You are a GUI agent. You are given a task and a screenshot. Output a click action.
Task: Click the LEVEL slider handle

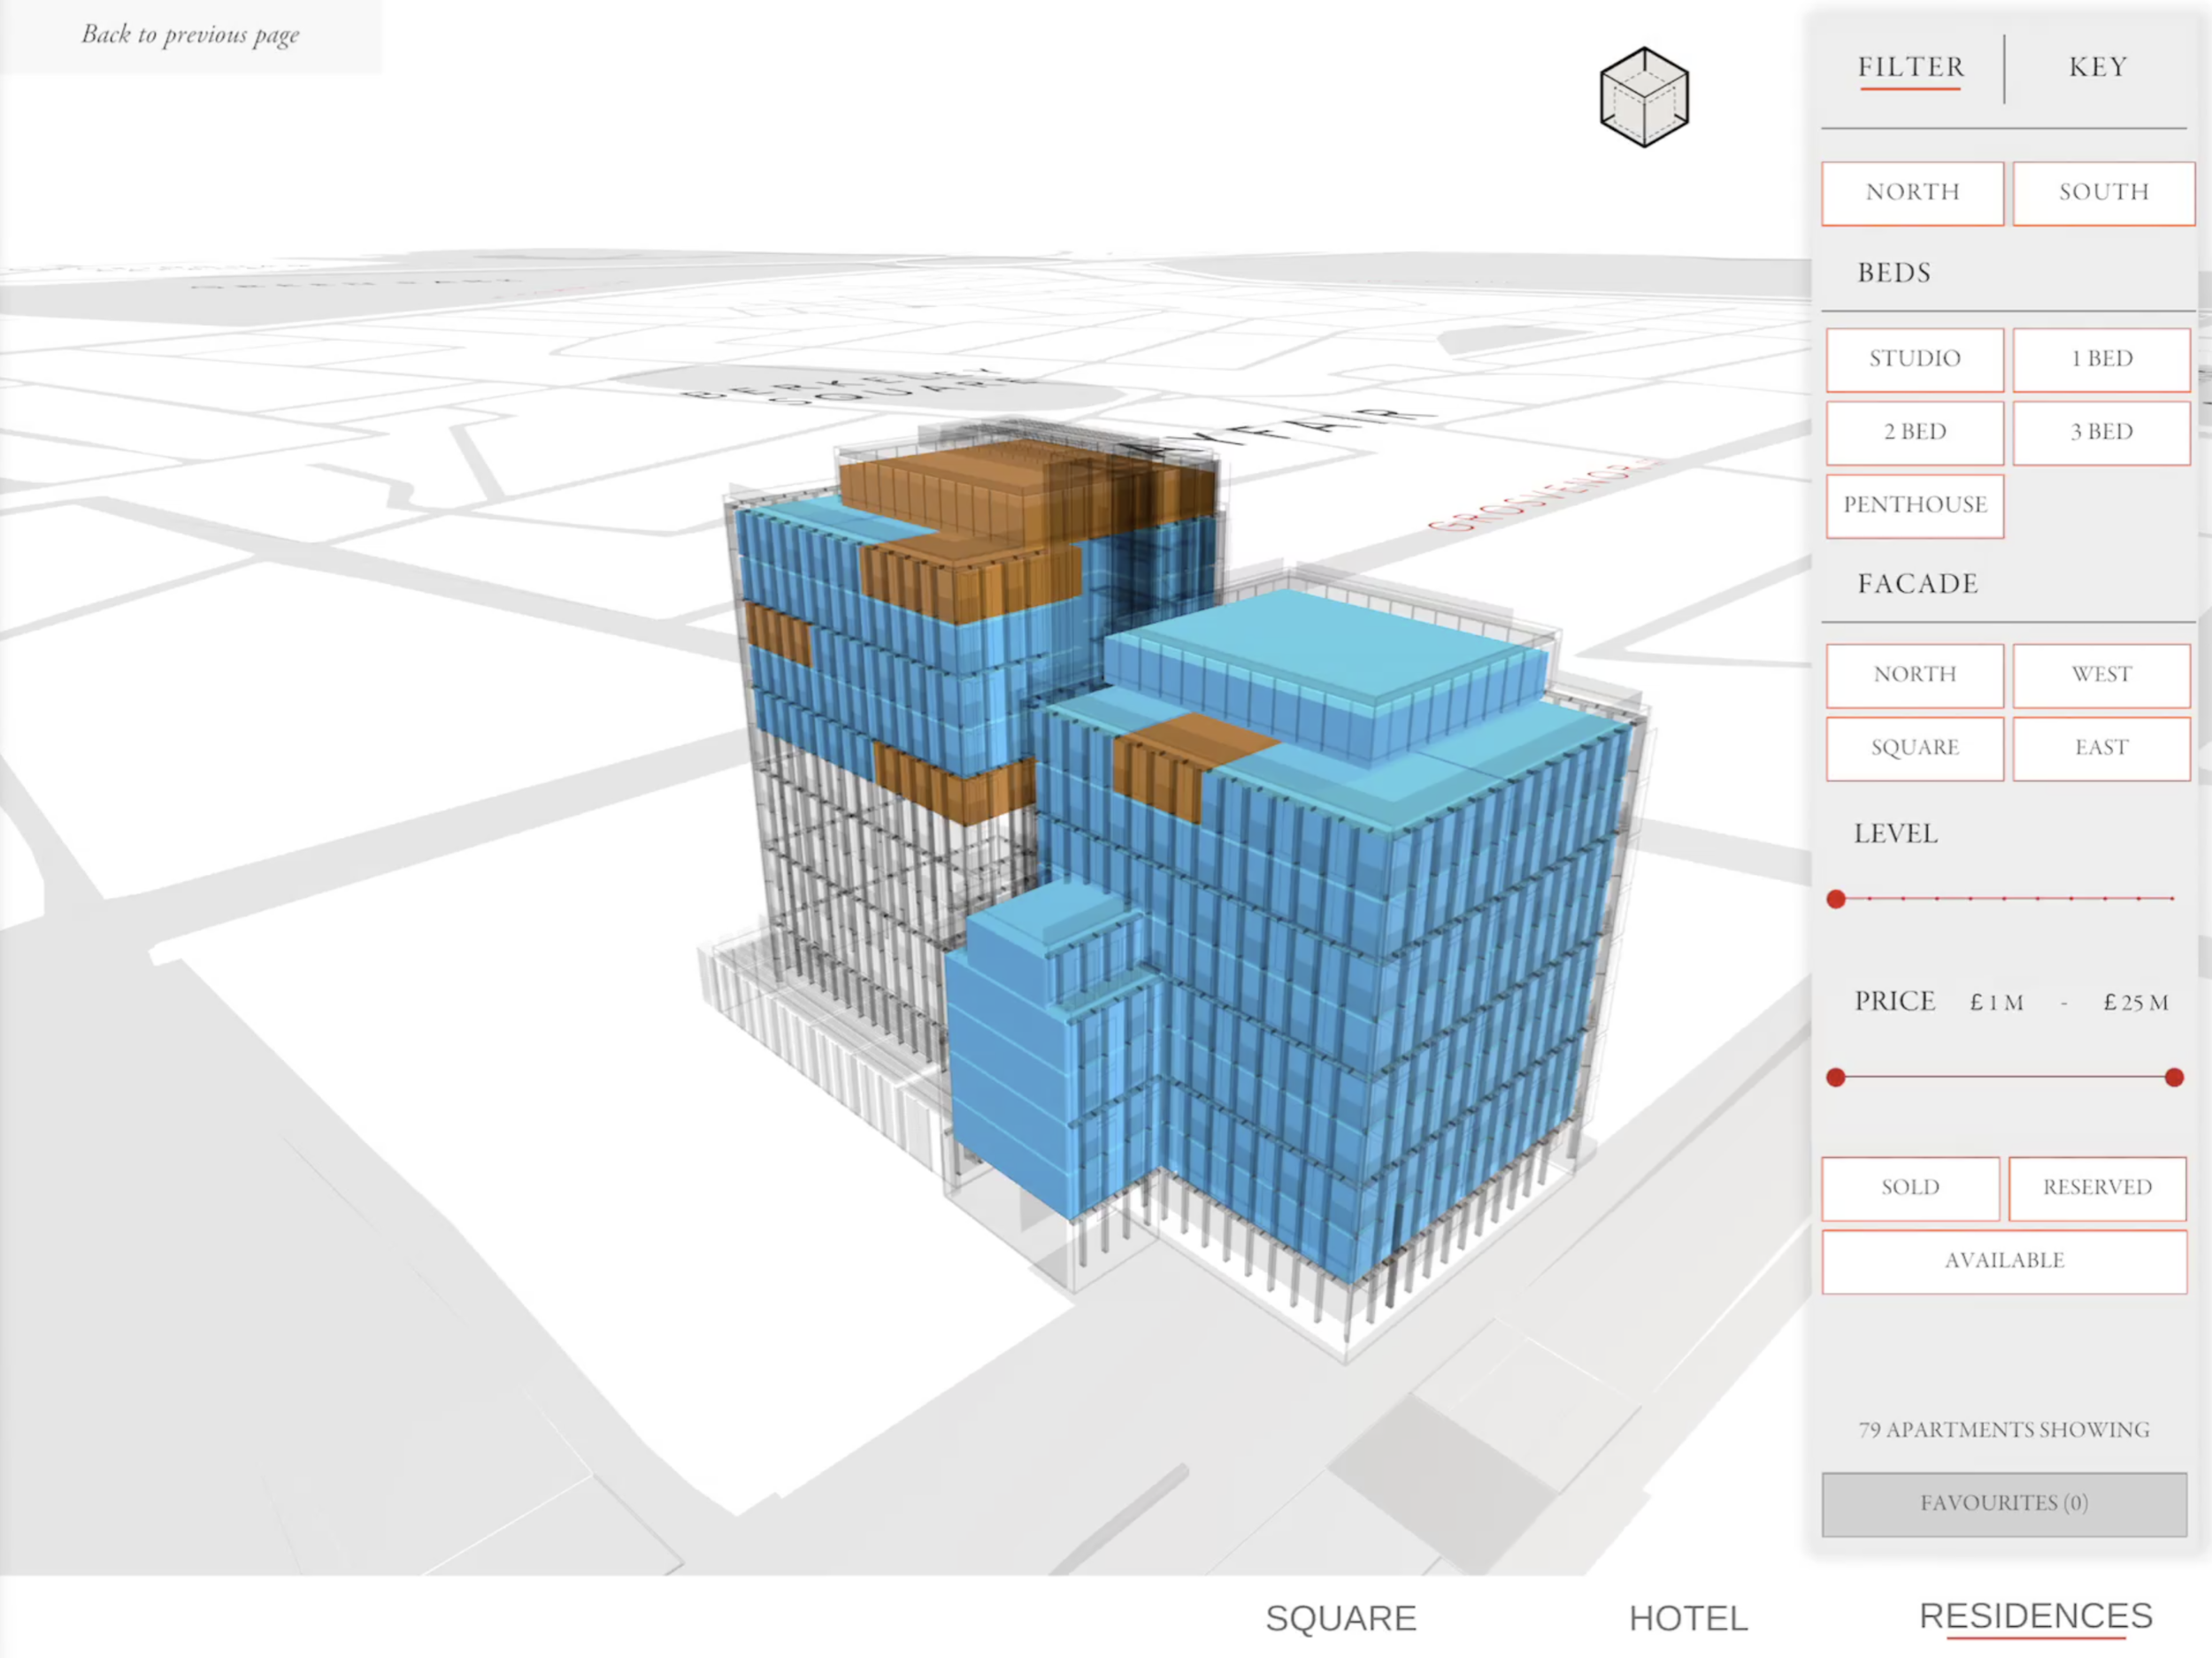1836,899
